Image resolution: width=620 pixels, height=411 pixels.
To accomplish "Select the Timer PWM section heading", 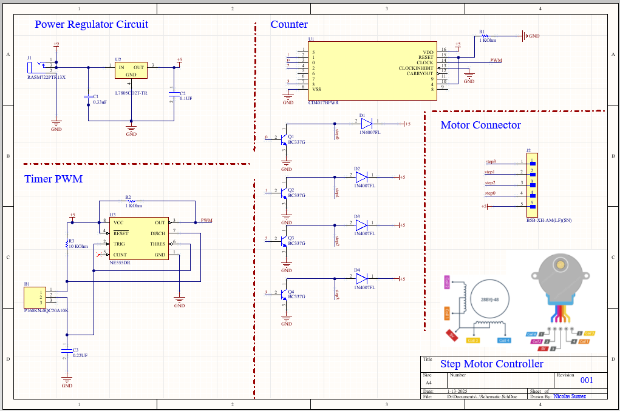I will [x=53, y=179].
